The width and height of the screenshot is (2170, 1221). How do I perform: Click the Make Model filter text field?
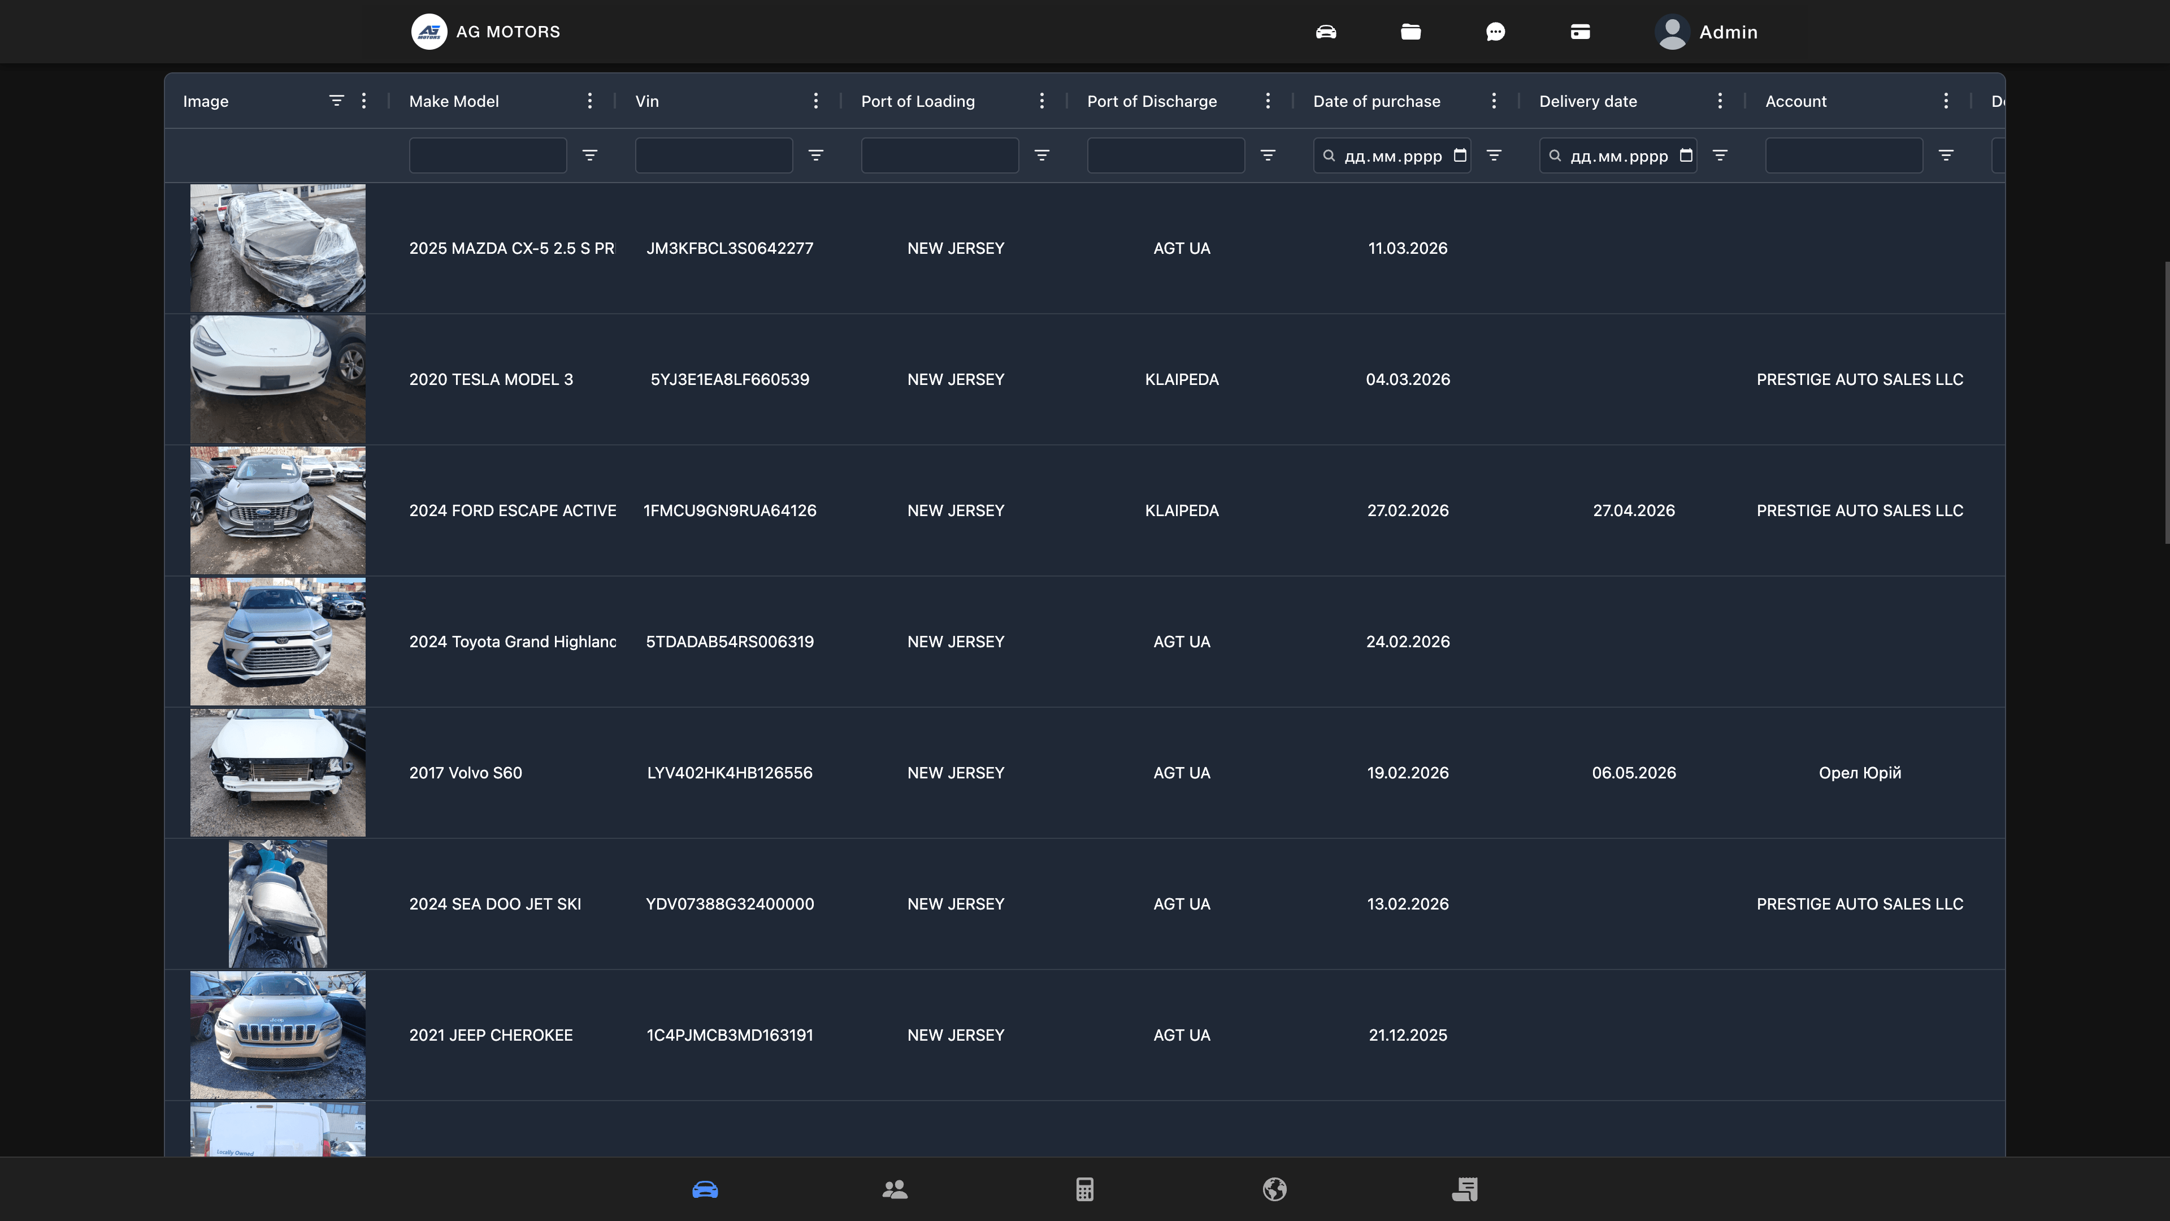pos(488,155)
